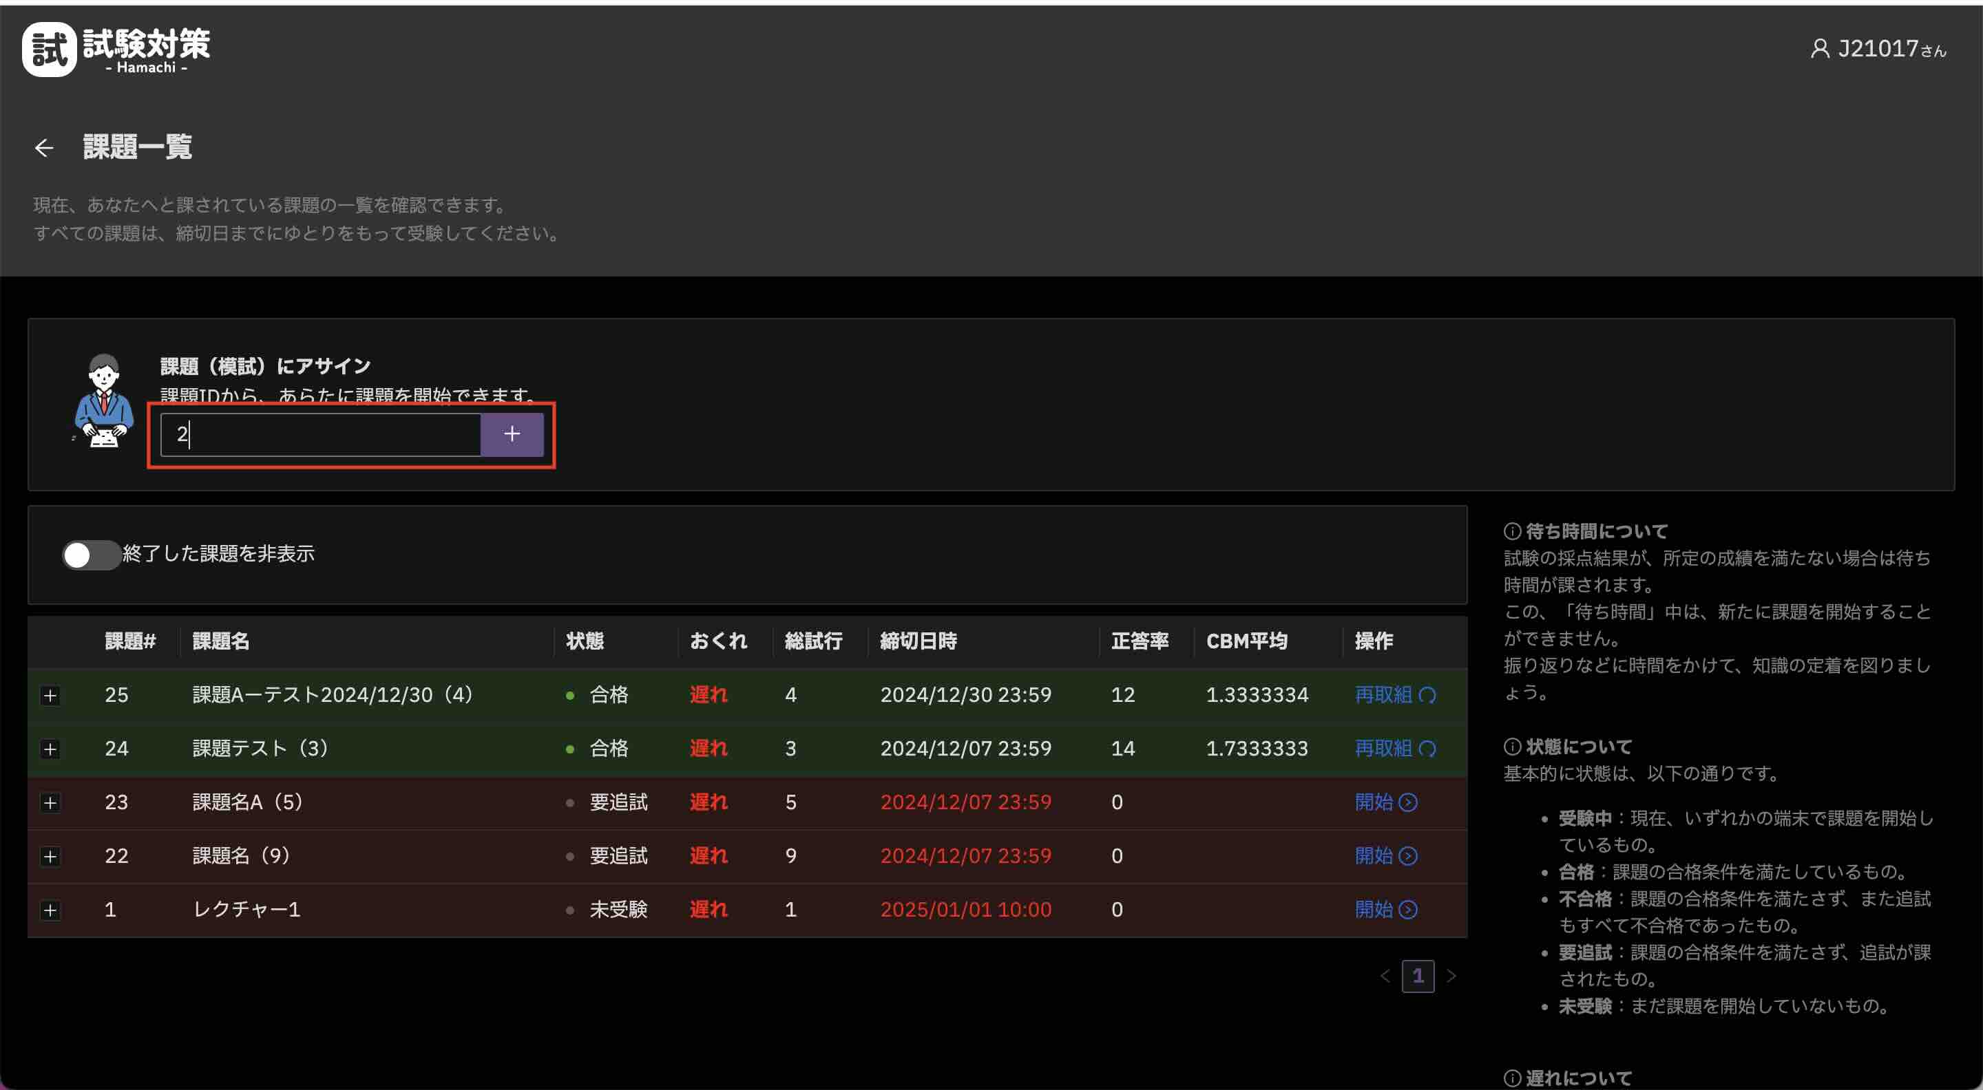The image size is (1983, 1090).
Task: Click the 再取組 retry icon for task 24
Action: [x=1427, y=749]
